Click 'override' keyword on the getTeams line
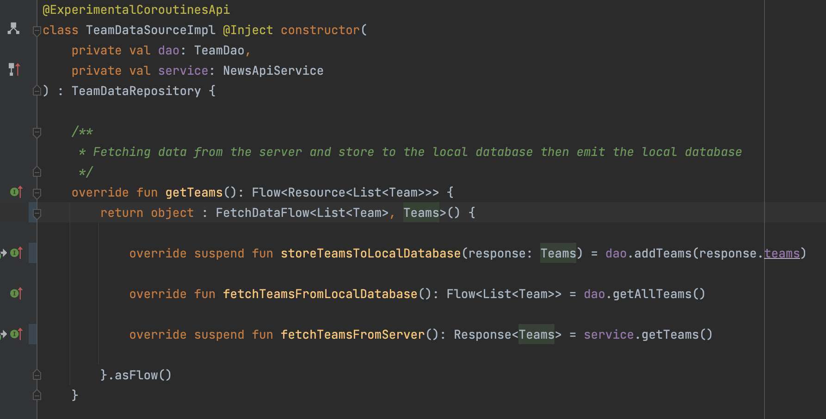This screenshot has width=826, height=419. [x=100, y=192]
